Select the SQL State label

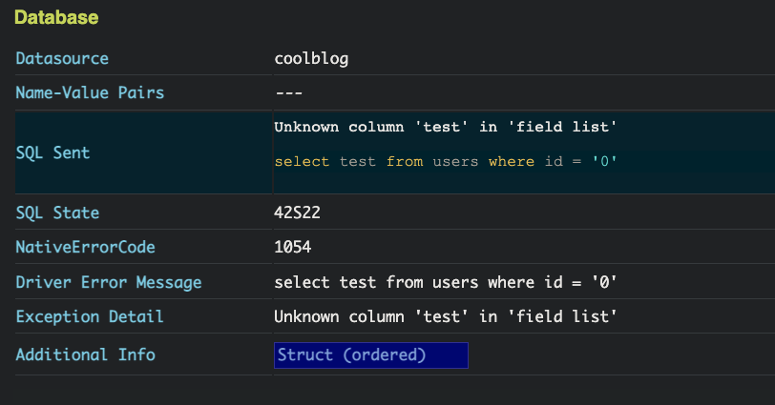(x=57, y=213)
